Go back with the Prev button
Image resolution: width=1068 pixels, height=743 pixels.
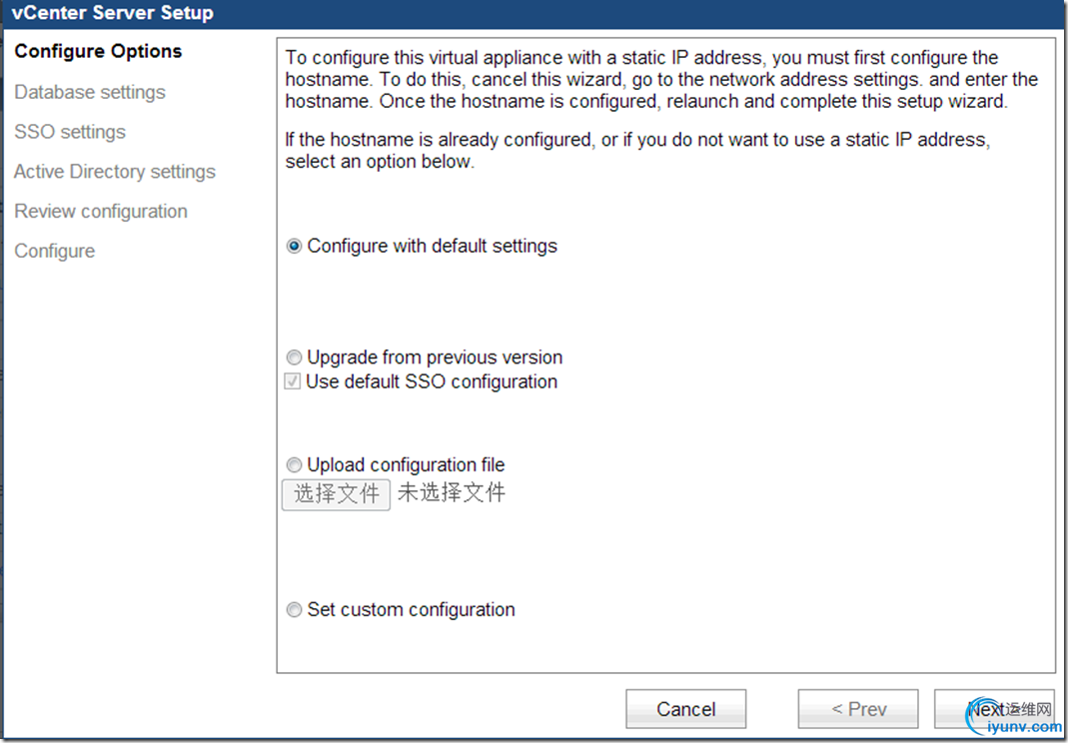click(x=858, y=709)
